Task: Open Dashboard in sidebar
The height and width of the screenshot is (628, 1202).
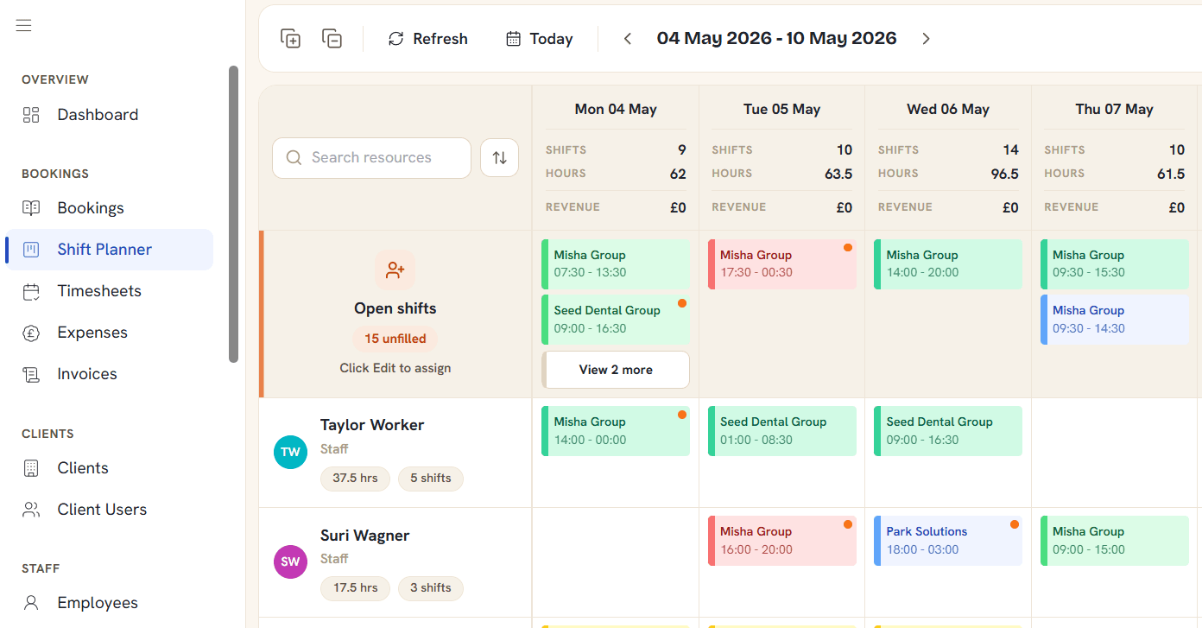Action: pos(109,115)
